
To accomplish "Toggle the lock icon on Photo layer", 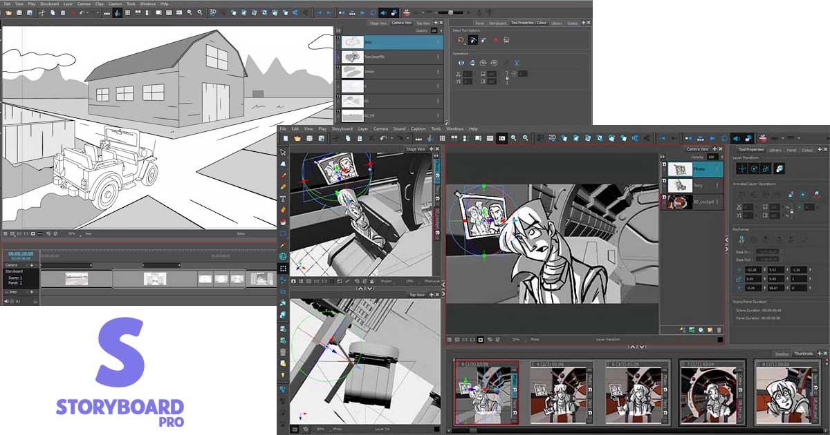I will [664, 164].
